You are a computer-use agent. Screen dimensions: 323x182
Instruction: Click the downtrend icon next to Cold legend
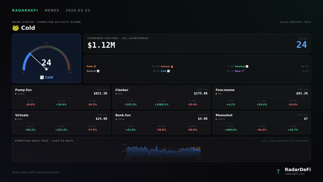(x=168, y=71)
